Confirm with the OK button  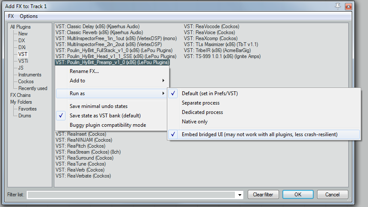pos(298,195)
